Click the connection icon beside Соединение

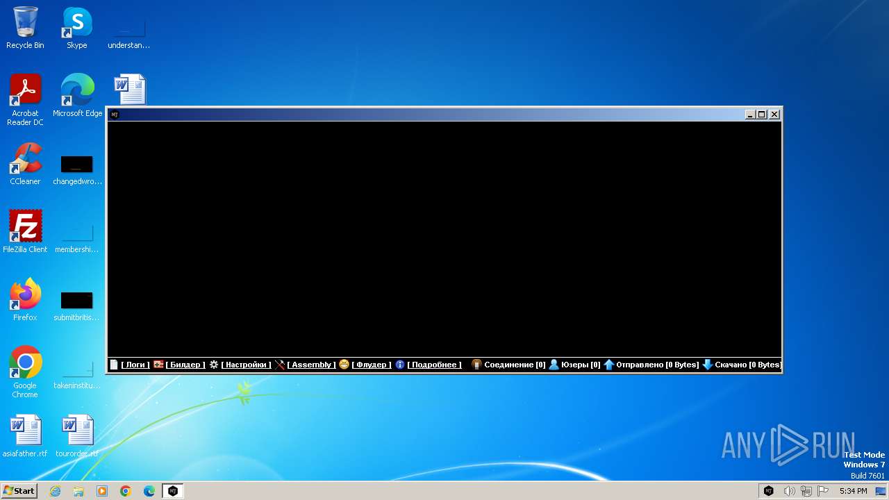(476, 365)
